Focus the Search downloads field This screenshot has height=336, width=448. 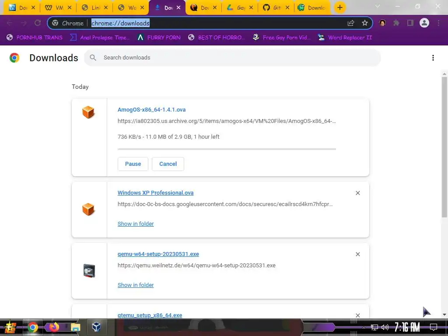click(x=232, y=58)
